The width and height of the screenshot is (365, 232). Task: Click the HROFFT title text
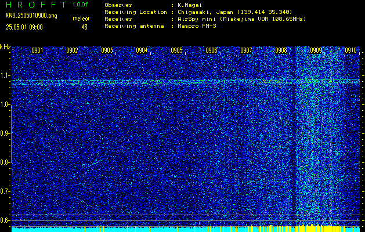coord(36,5)
